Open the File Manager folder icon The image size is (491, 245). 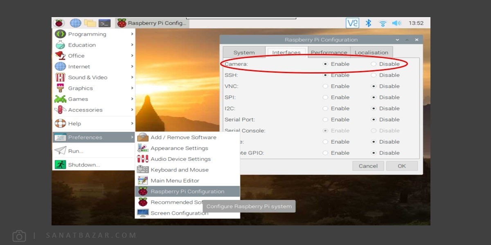coord(90,23)
